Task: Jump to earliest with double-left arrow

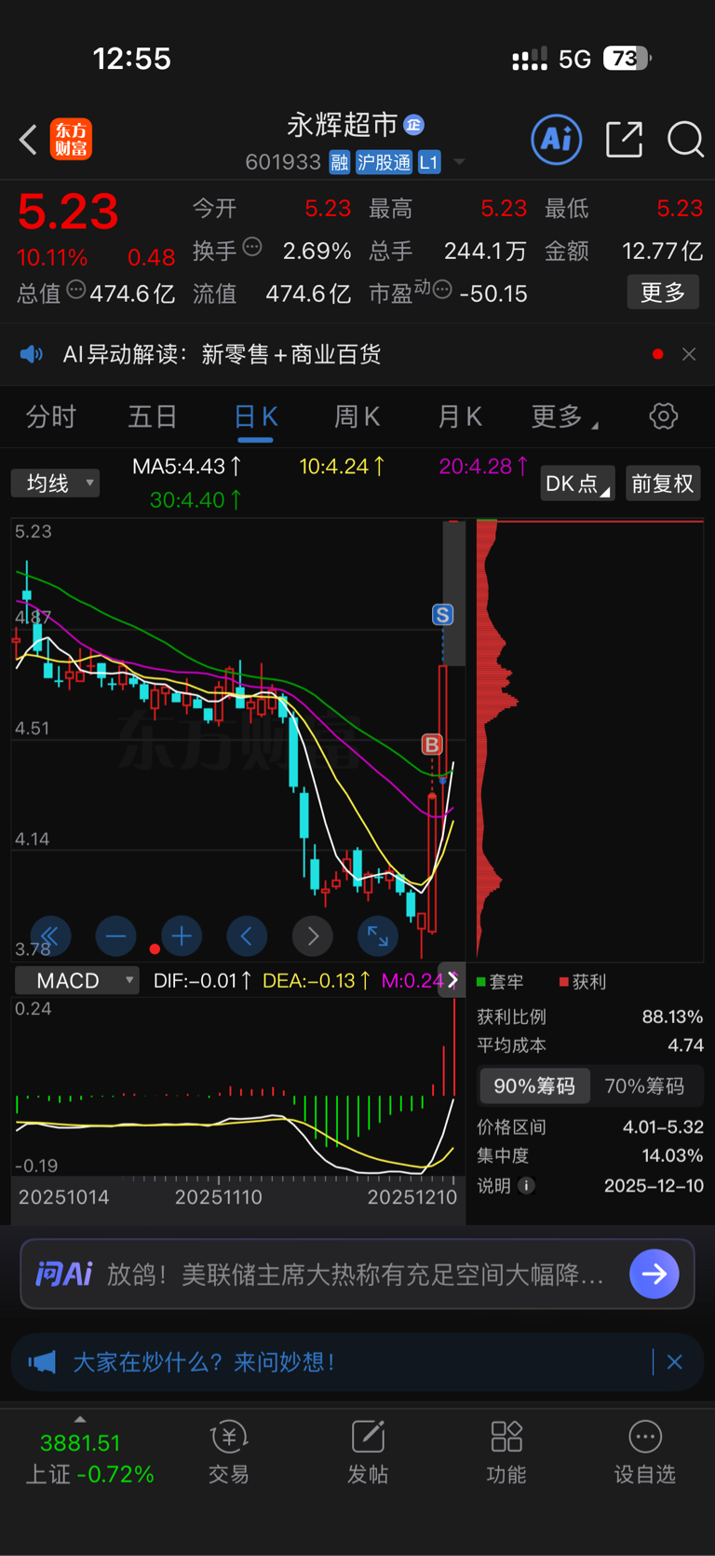Action: tap(50, 935)
